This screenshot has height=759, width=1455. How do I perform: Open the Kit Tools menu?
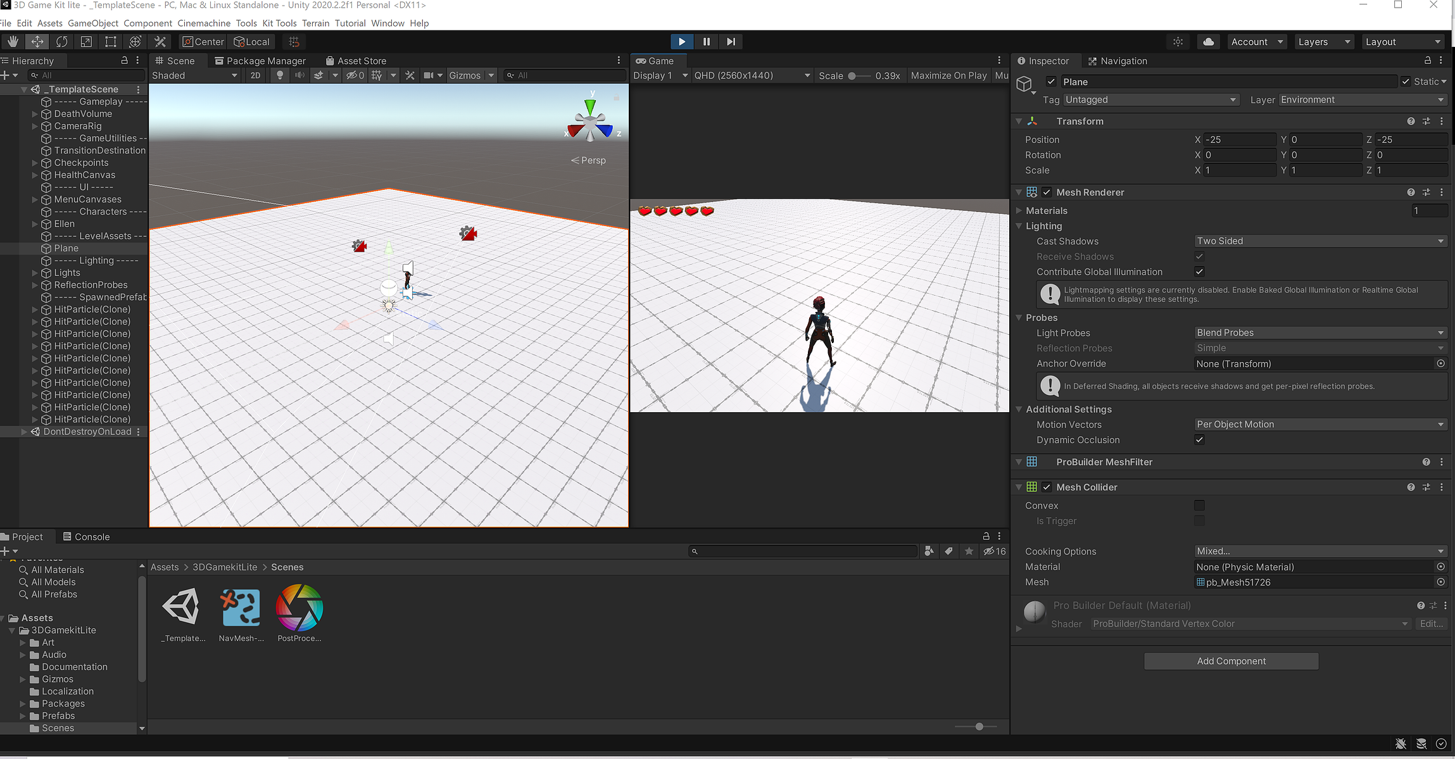[x=279, y=23]
